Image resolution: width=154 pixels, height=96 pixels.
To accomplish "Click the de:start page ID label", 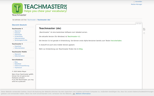I will (139, 24).
